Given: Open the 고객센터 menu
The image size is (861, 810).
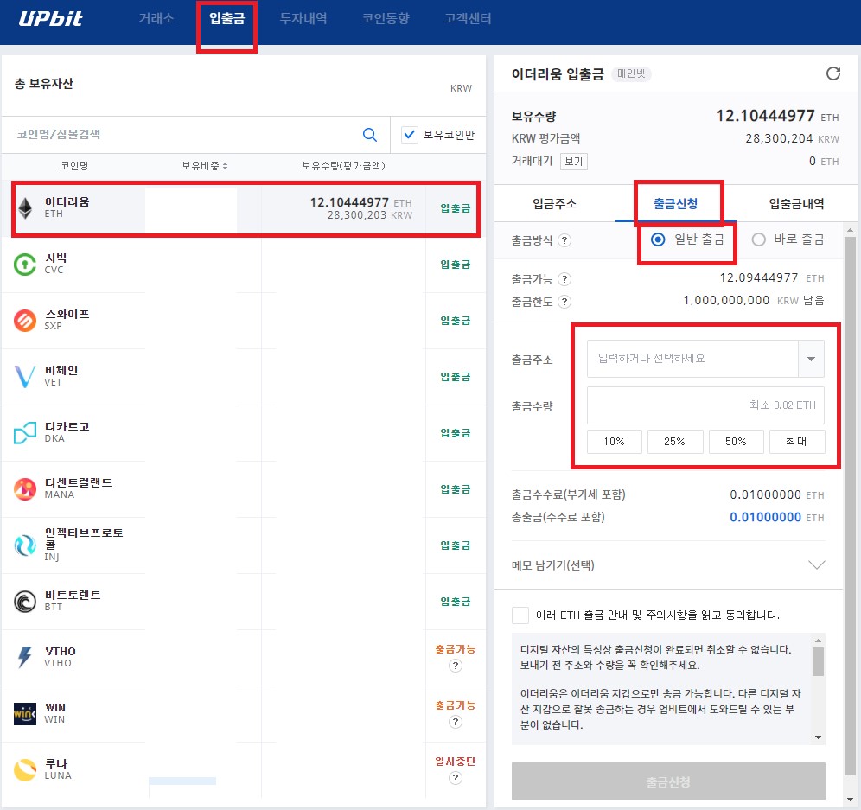Looking at the screenshot, I should [468, 19].
